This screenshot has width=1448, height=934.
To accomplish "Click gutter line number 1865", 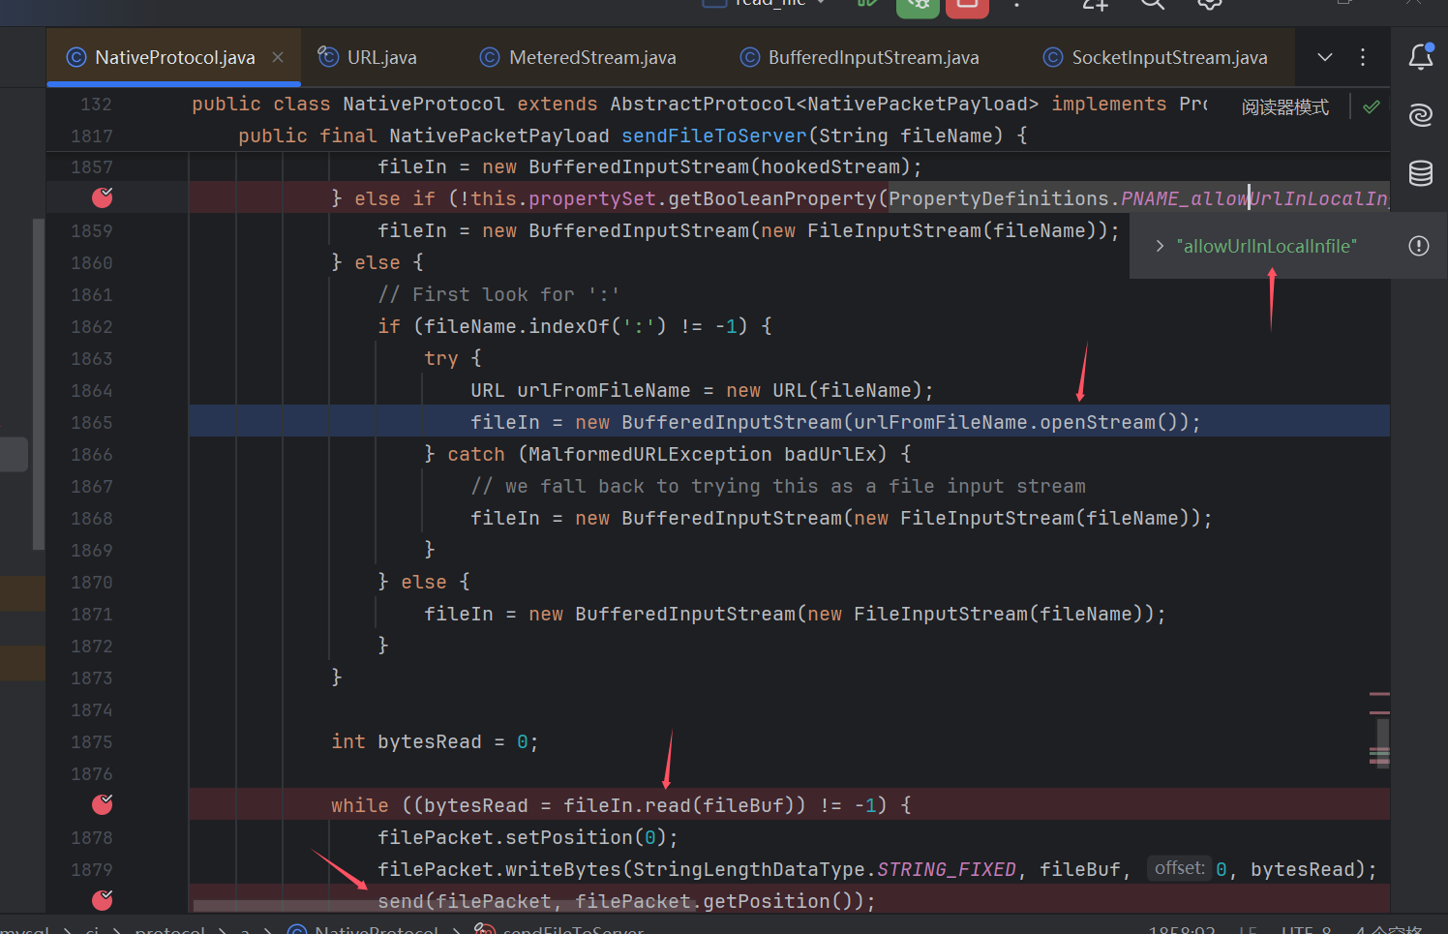I will coord(92,422).
